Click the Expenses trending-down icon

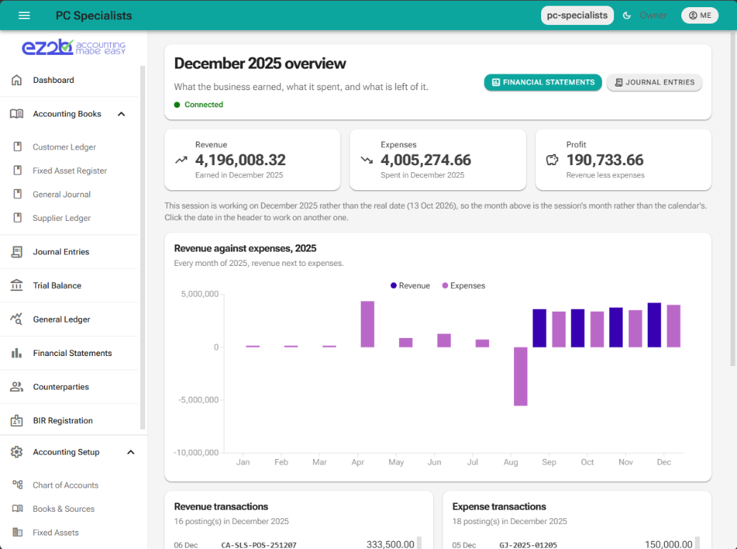tap(367, 160)
